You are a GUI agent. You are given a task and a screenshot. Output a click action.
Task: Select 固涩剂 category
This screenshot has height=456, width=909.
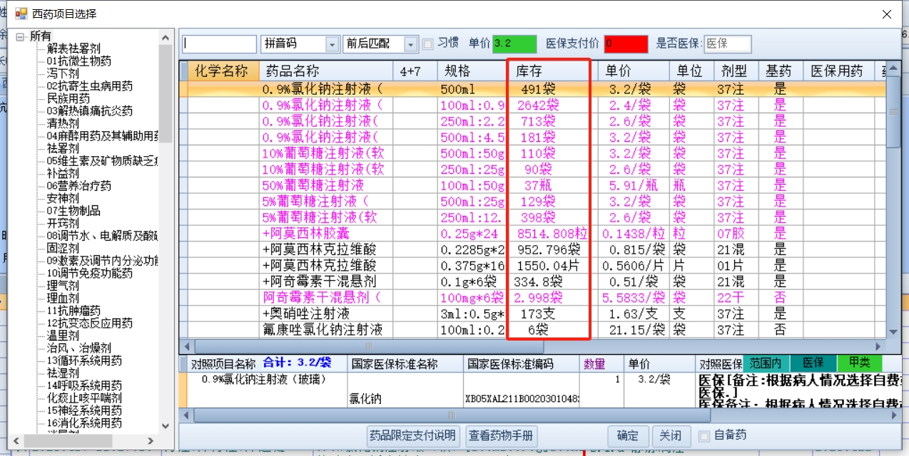pos(63,248)
